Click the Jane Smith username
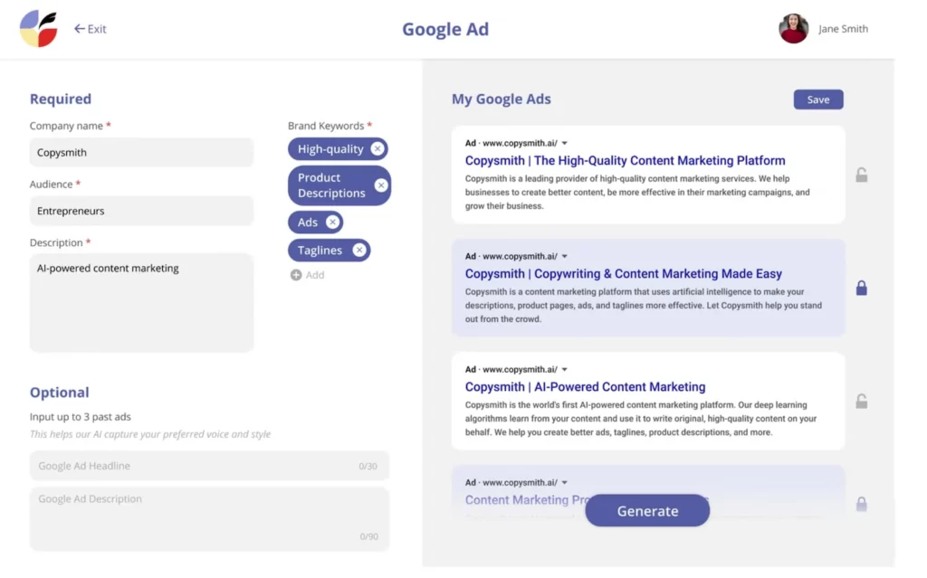This screenshot has width=927, height=578. point(843,28)
